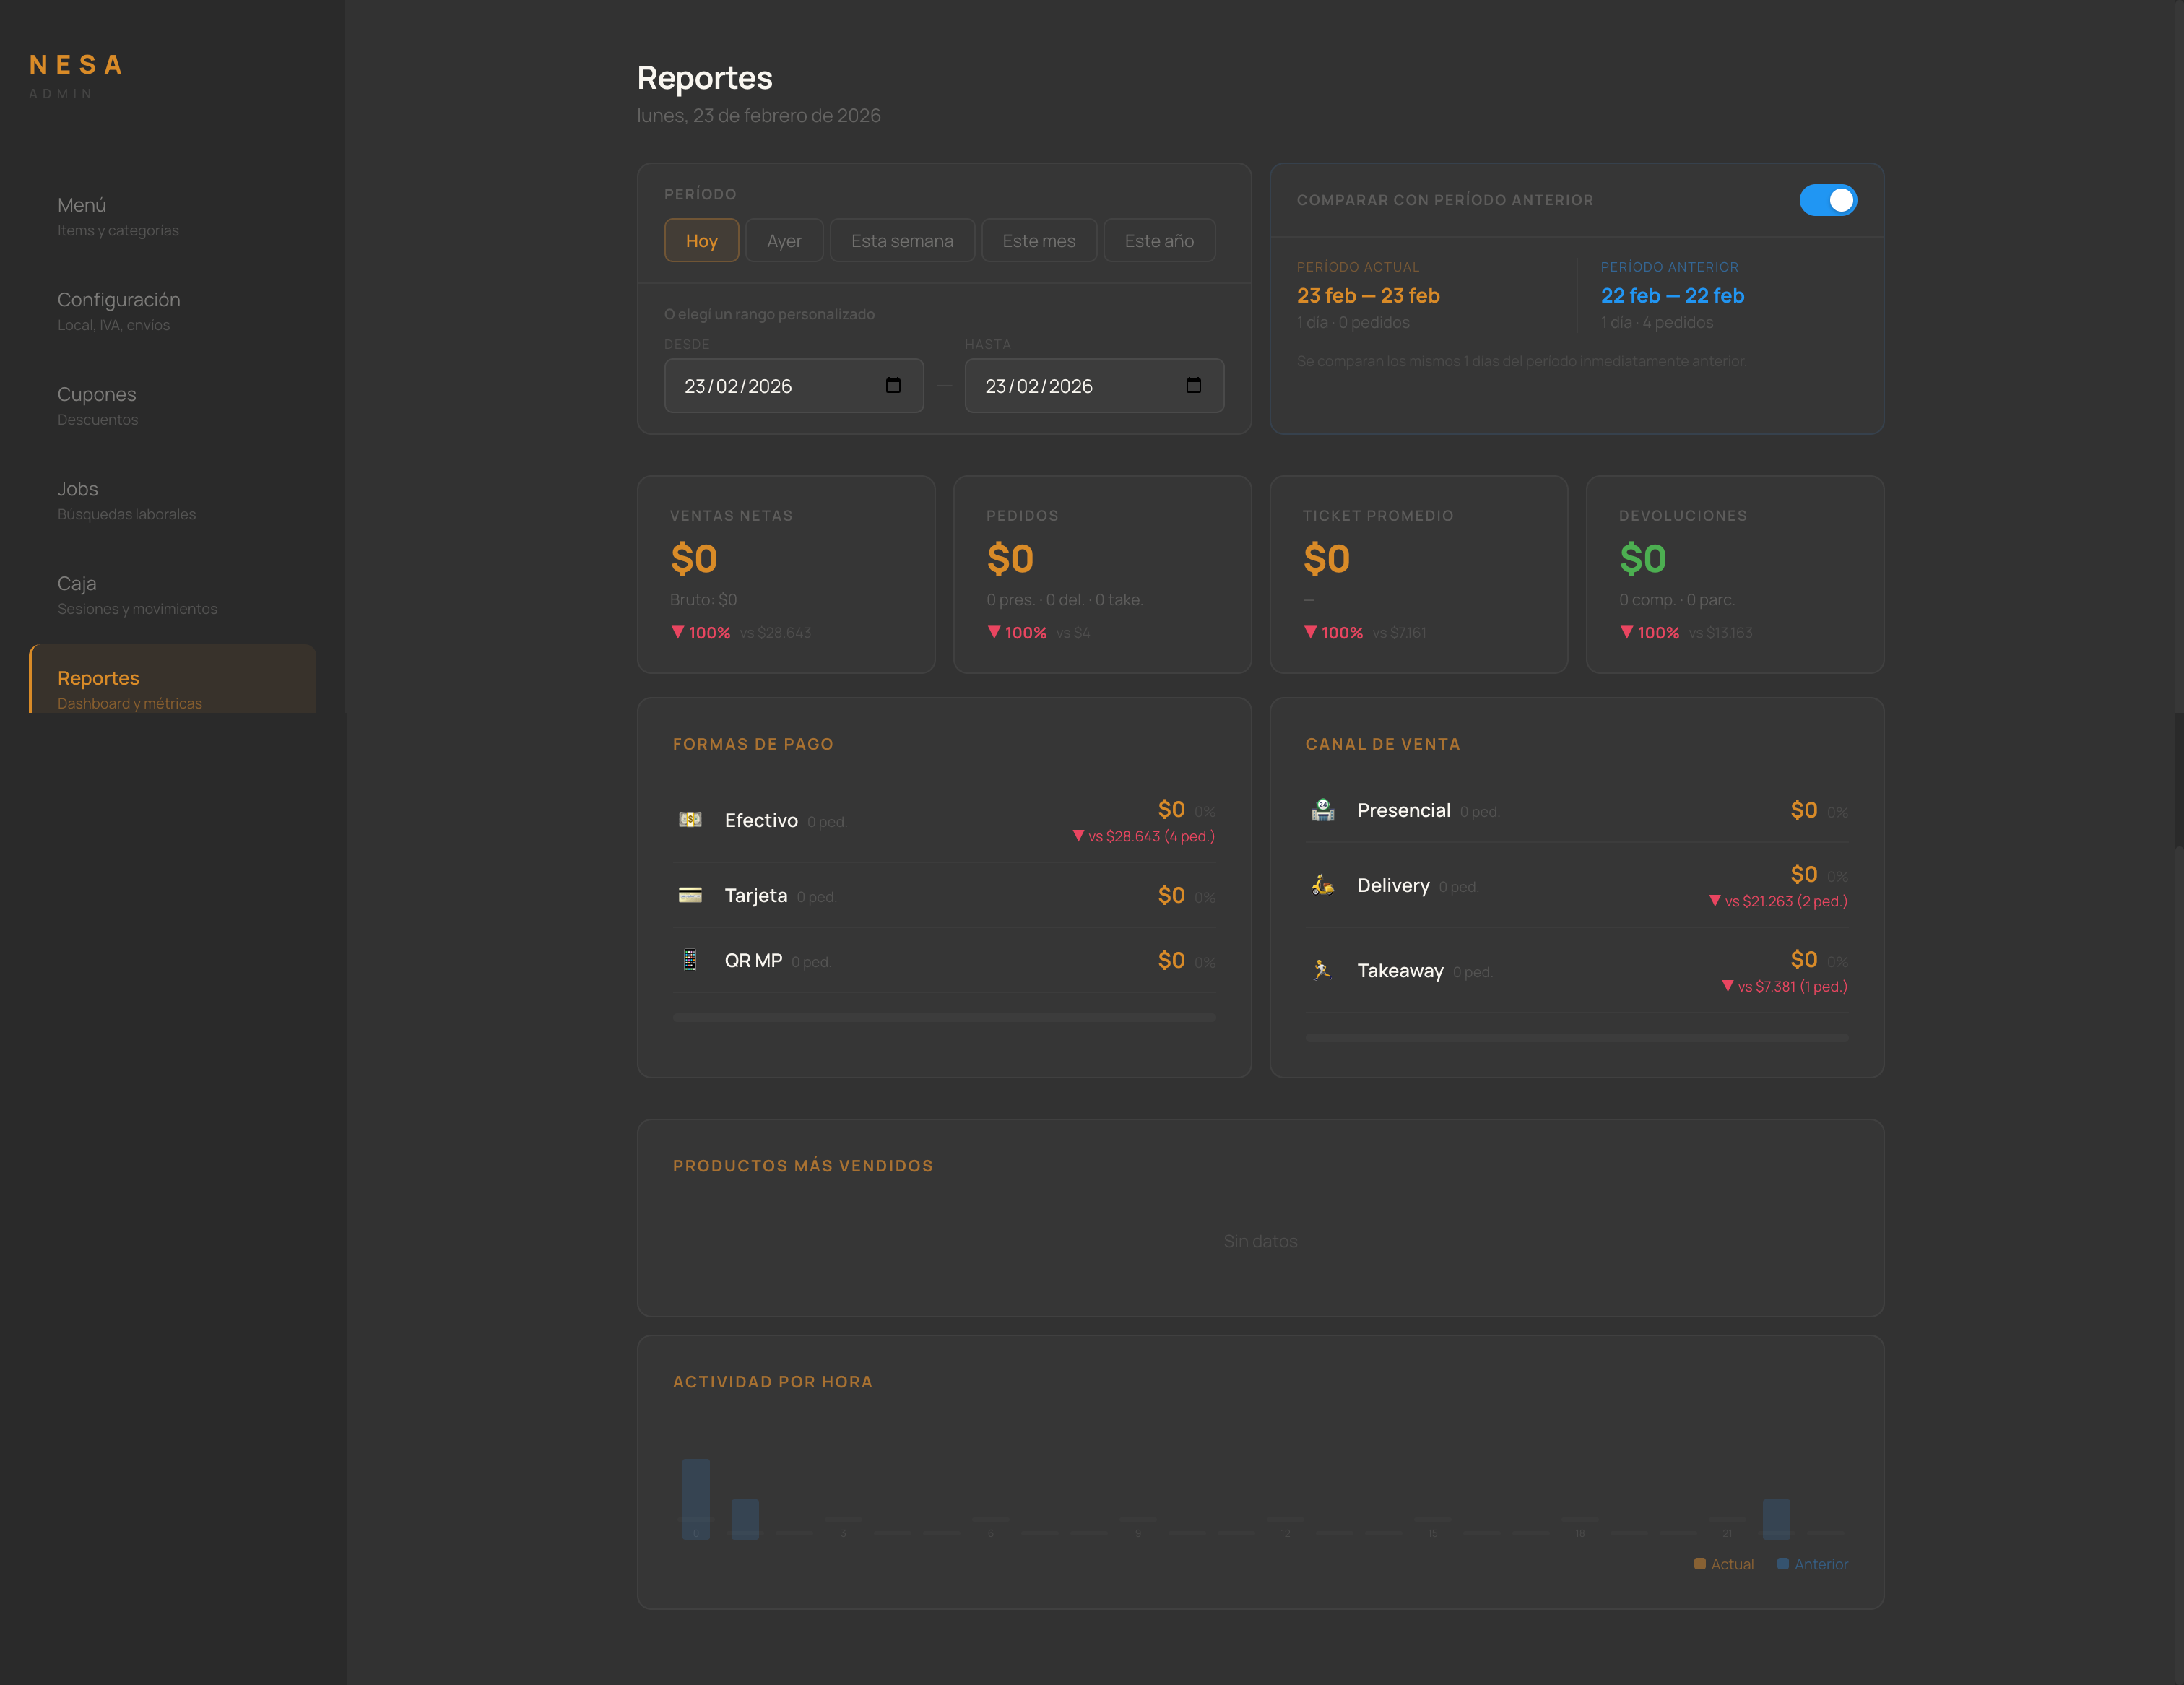Screen dimensions: 2184x1685
Task: Disable the Comparar con período anterior switch
Action: [1829, 200]
